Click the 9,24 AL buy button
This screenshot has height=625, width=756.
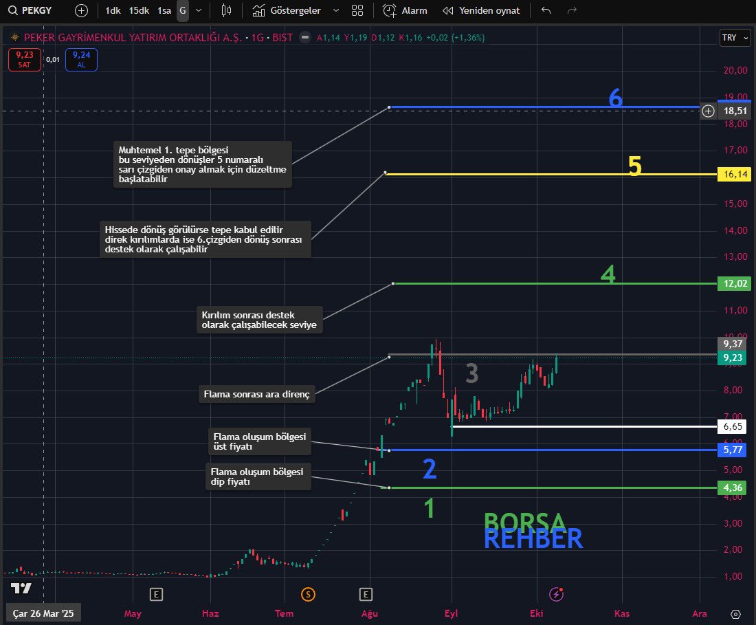click(82, 60)
